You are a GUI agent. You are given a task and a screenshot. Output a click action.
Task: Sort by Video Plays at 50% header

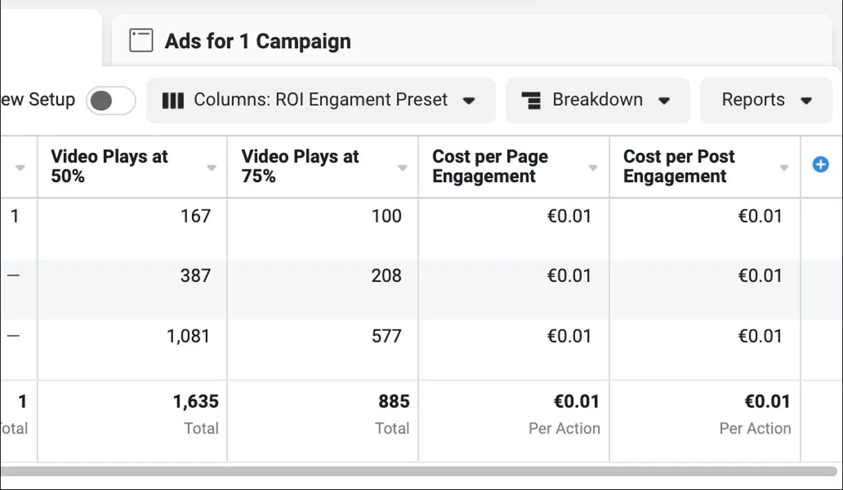click(110, 166)
